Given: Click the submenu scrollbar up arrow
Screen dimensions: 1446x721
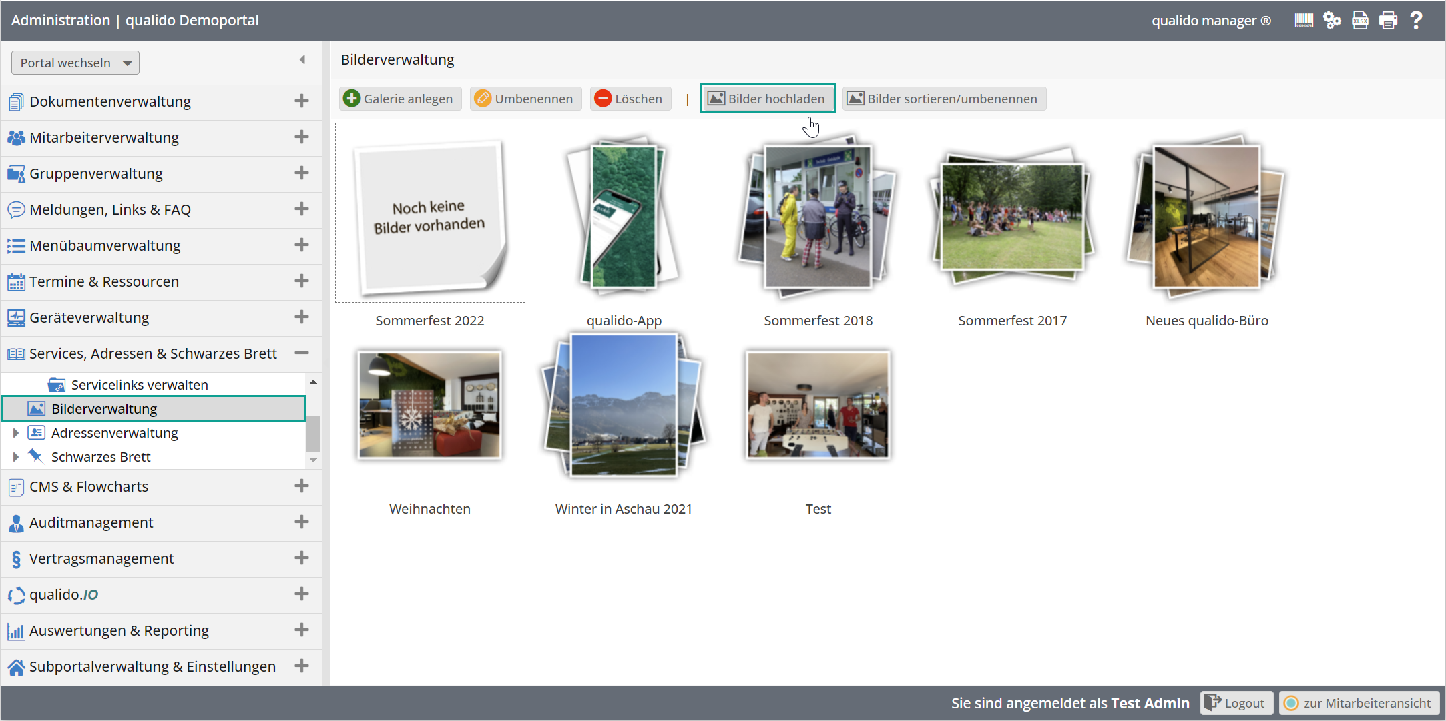Looking at the screenshot, I should point(313,382).
